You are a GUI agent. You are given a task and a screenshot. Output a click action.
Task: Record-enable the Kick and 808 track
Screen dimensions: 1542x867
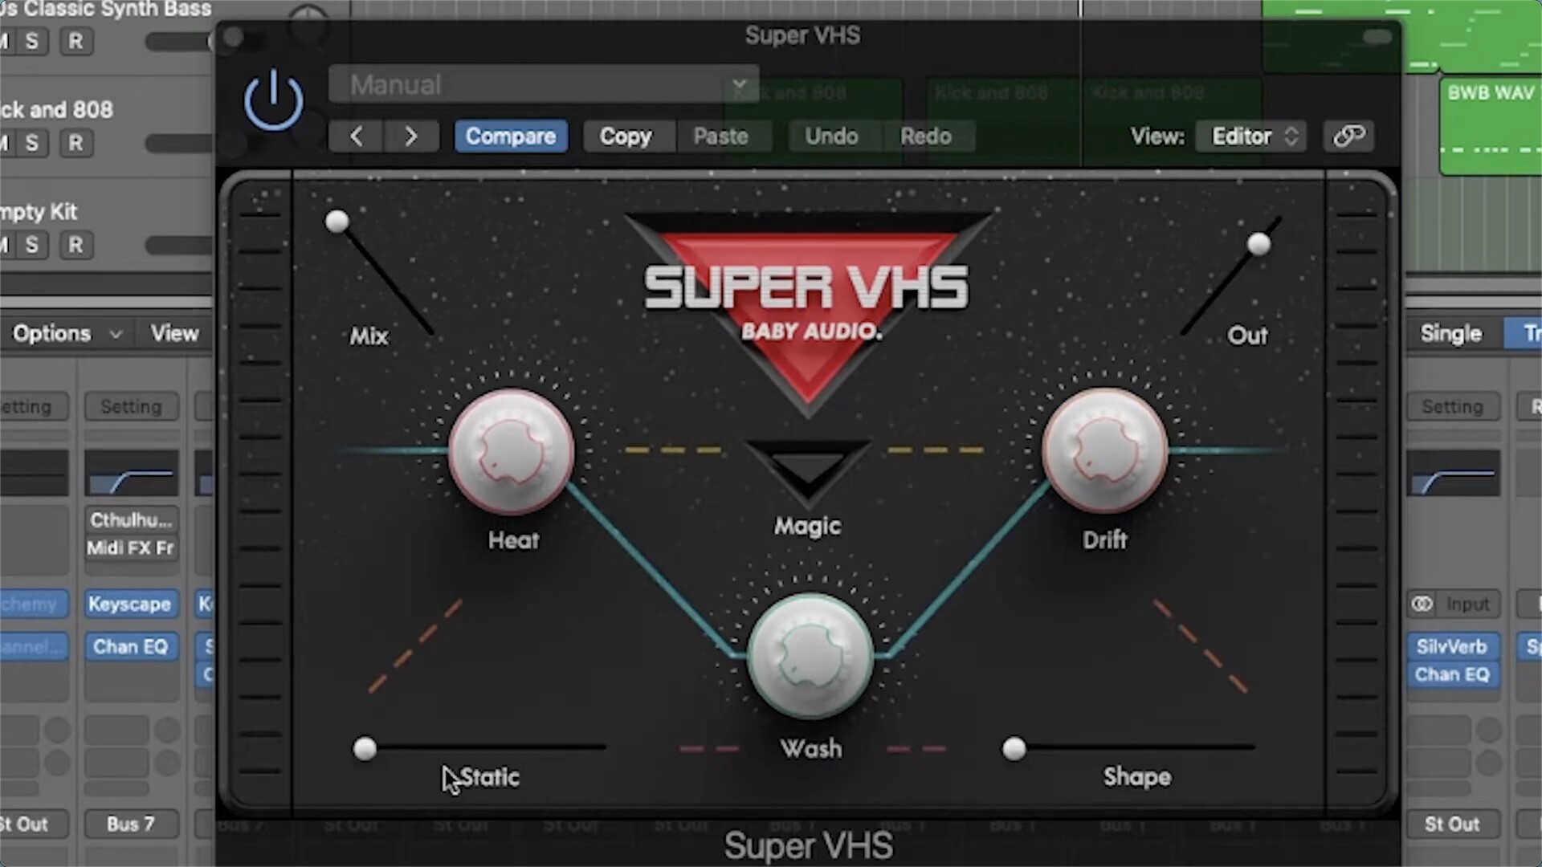(x=75, y=144)
